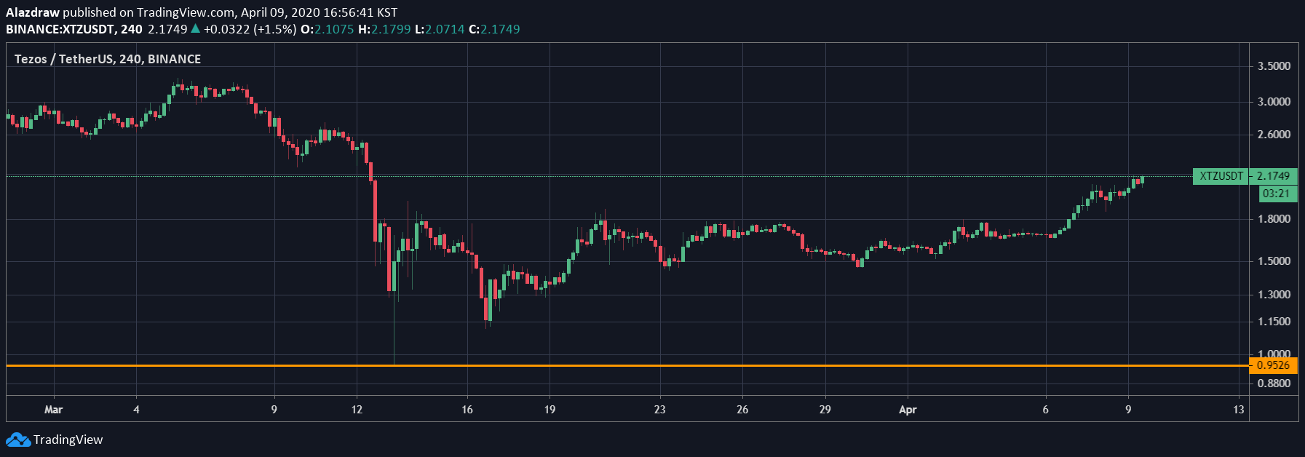Open the Alazdraw author name
This screenshot has height=457, width=1305.
coord(33,12)
